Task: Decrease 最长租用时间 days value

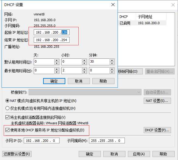Action: click(x=56, y=72)
